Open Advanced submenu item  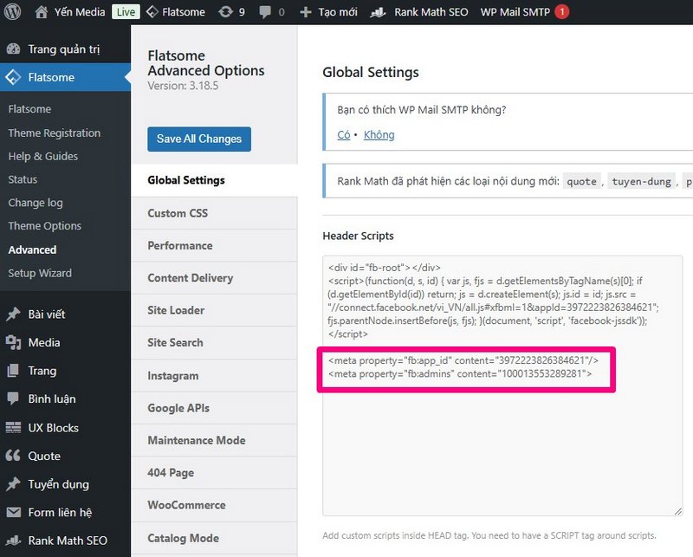[x=32, y=249]
